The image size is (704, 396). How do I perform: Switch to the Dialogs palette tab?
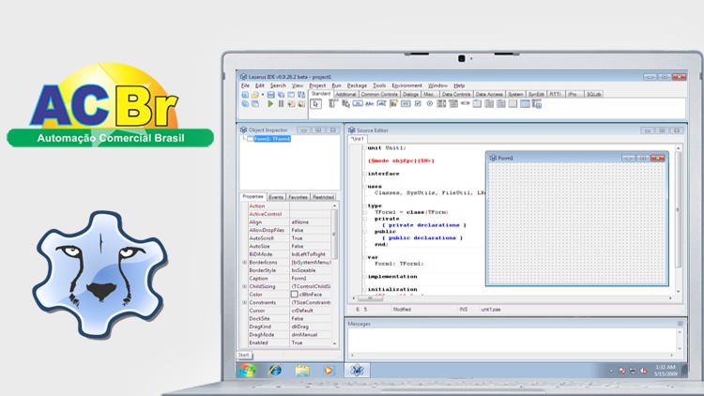[410, 94]
